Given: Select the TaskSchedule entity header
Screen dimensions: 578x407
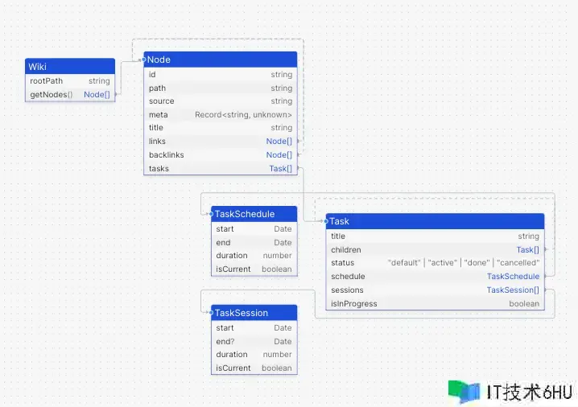Looking at the screenshot, I should pos(254,214).
